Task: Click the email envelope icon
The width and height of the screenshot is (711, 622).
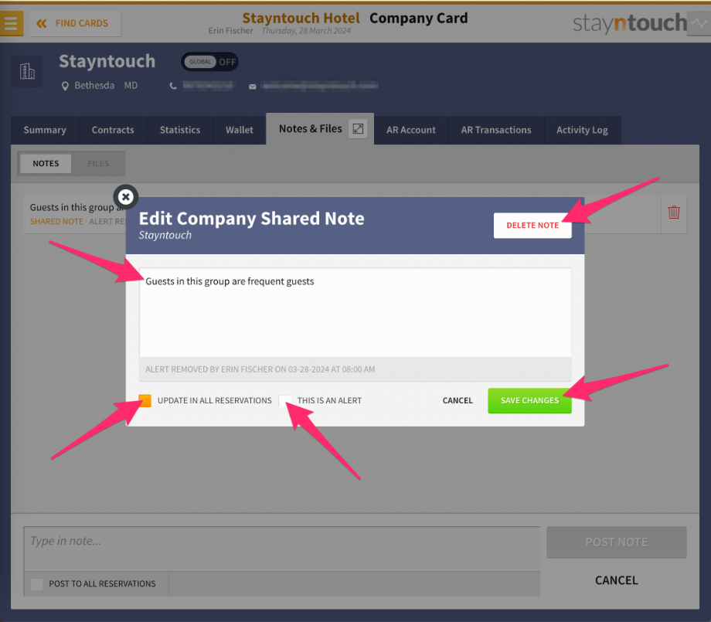Action: pos(252,87)
